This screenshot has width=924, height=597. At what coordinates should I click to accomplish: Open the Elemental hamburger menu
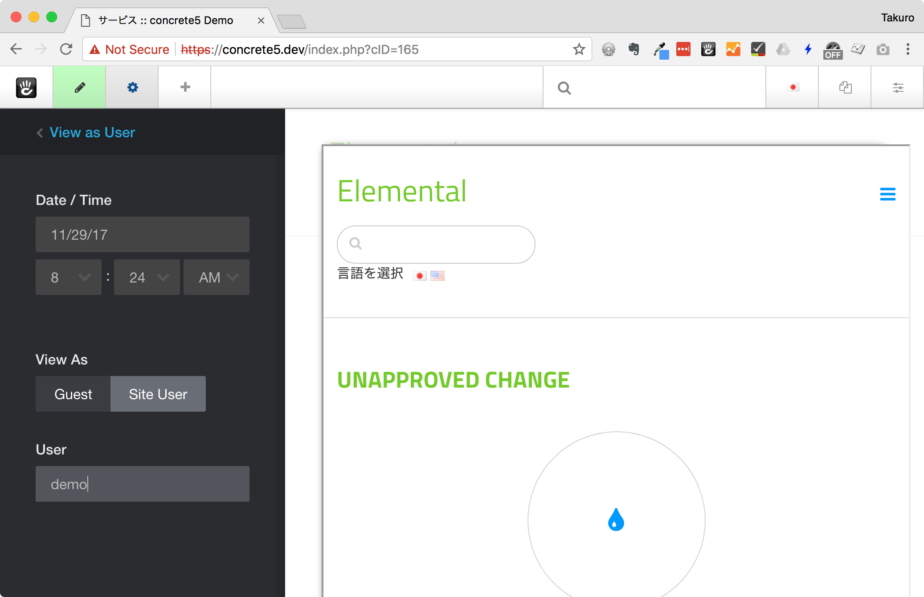[887, 194]
